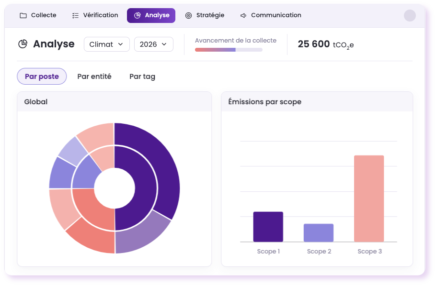The height and width of the screenshot is (286, 436).
Task: Click the Global card title
Action: click(x=36, y=102)
